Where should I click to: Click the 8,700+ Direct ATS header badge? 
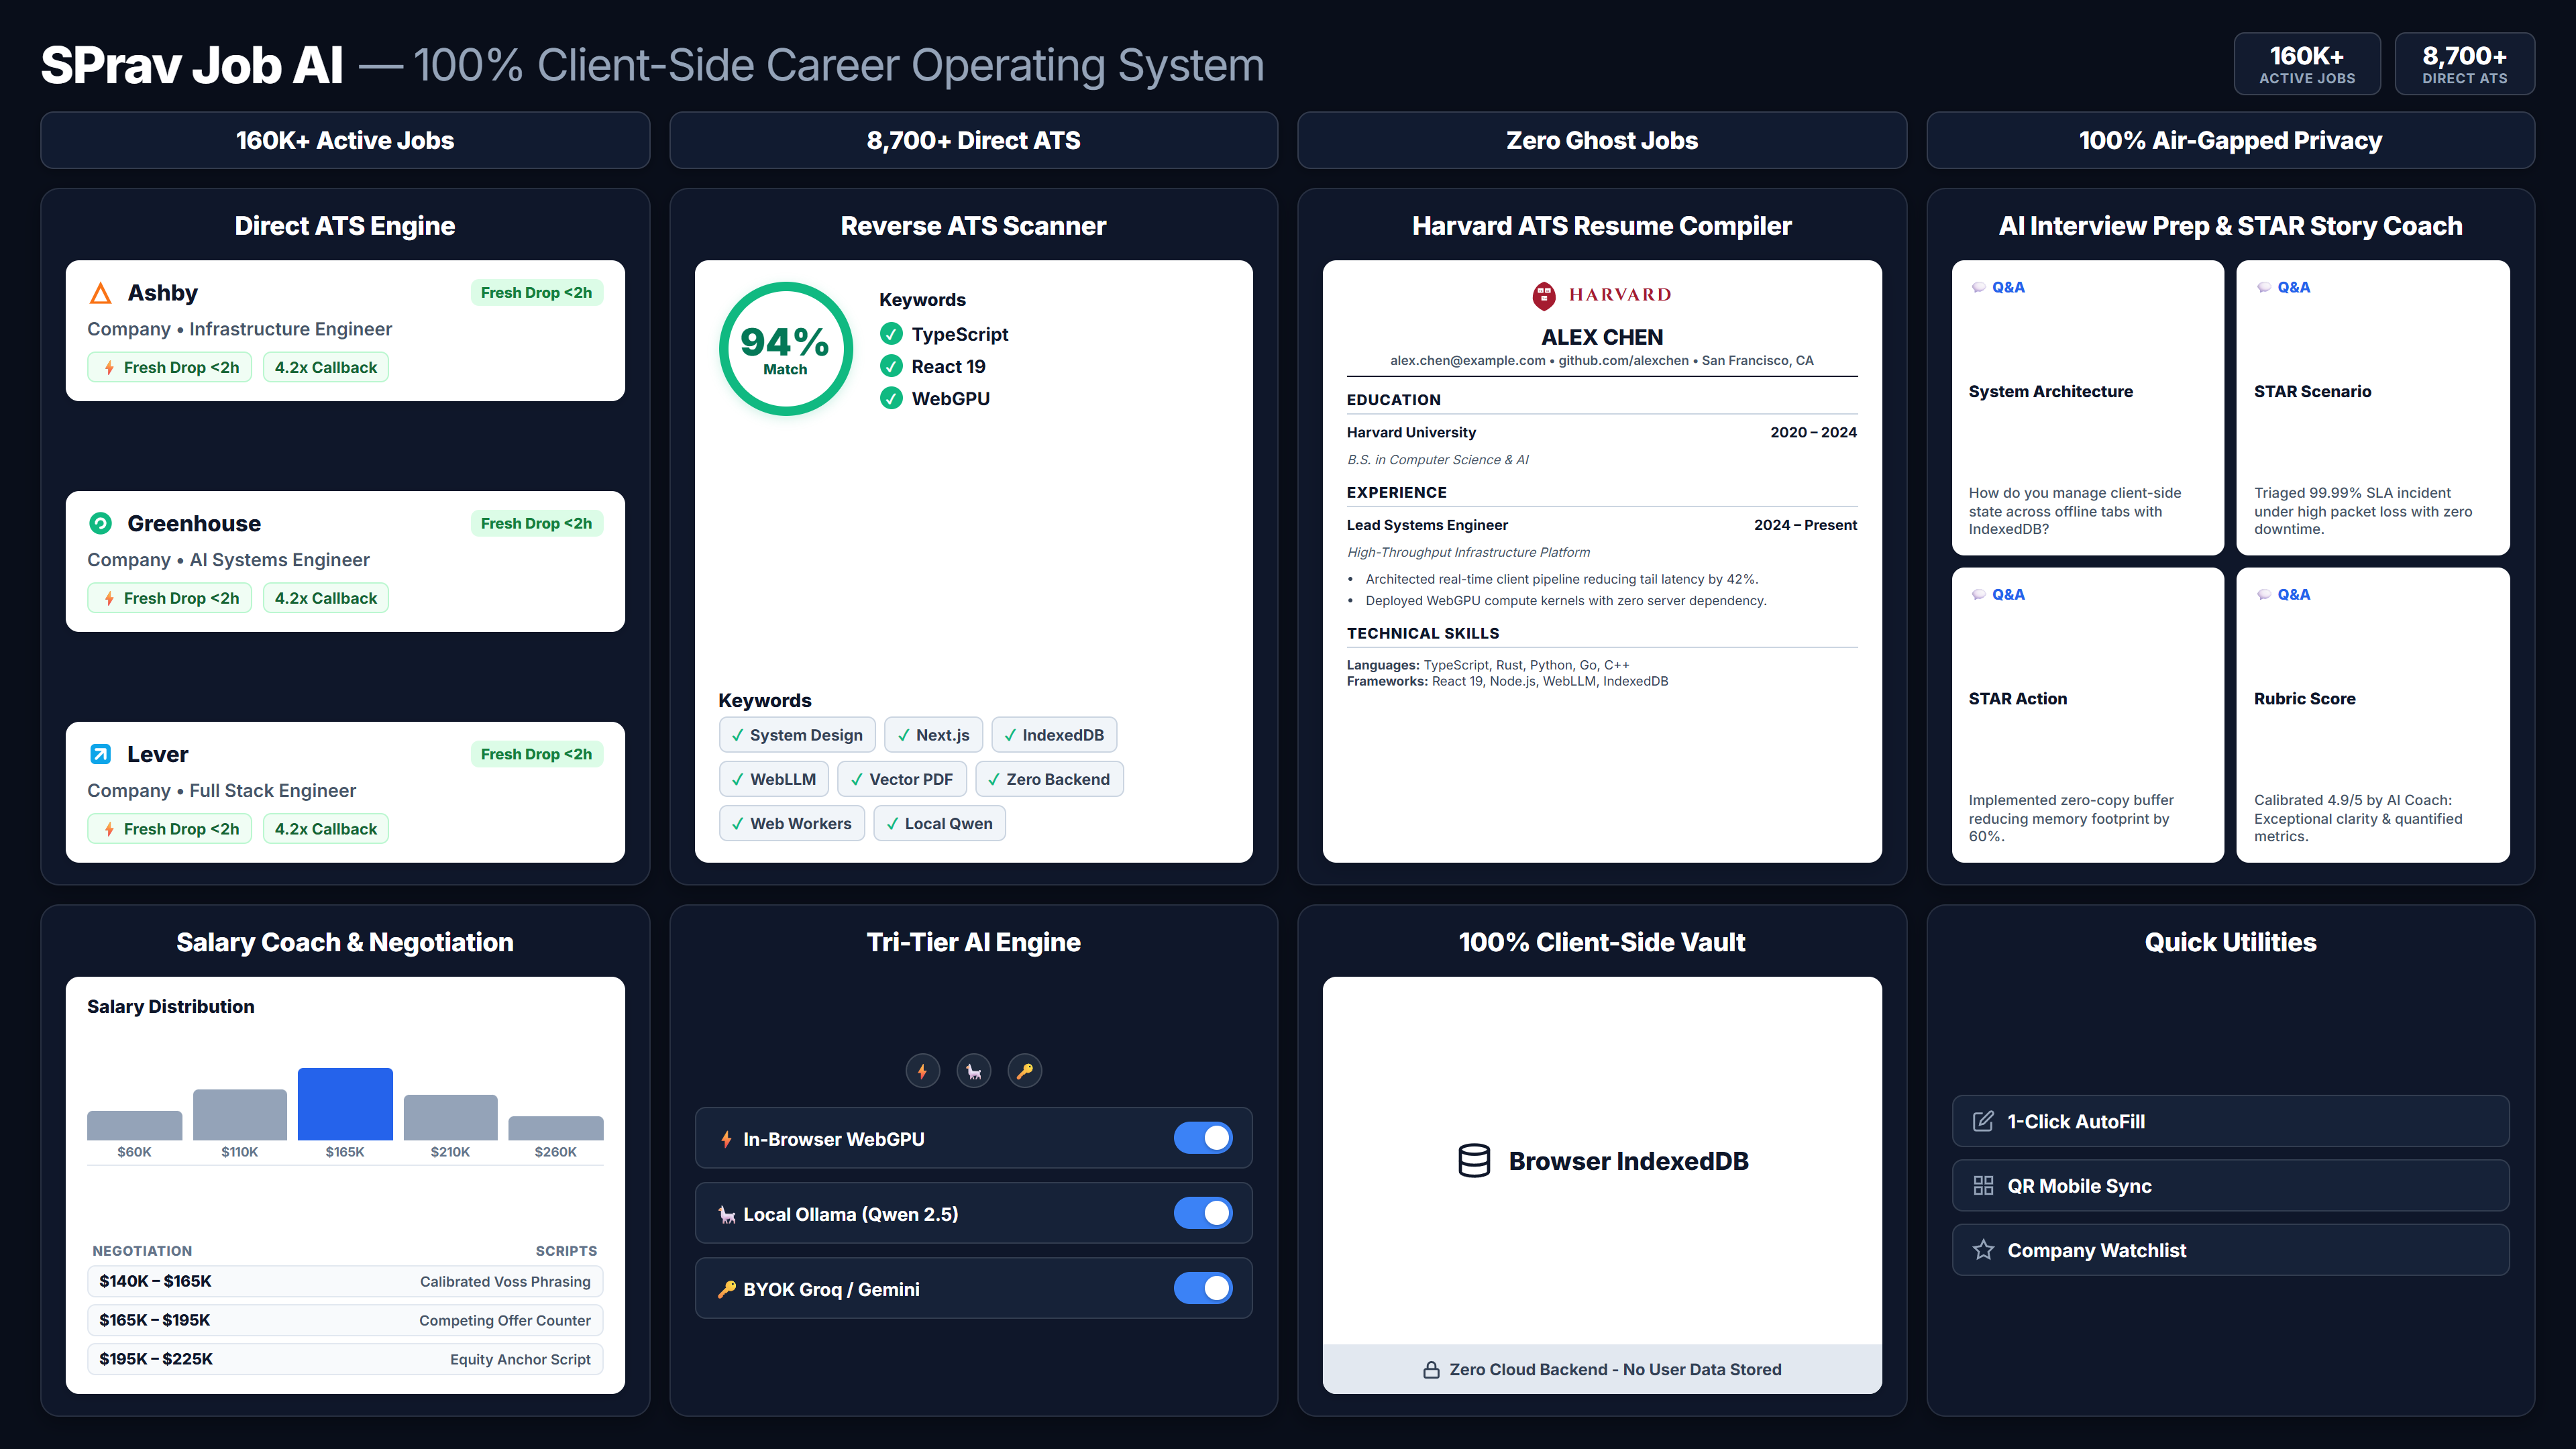2464,64
